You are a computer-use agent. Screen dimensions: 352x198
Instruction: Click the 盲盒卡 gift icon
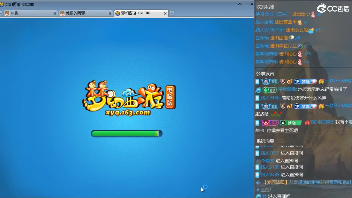[300, 22]
